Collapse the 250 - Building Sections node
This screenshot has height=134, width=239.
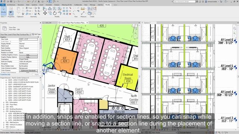click(x=4, y=111)
